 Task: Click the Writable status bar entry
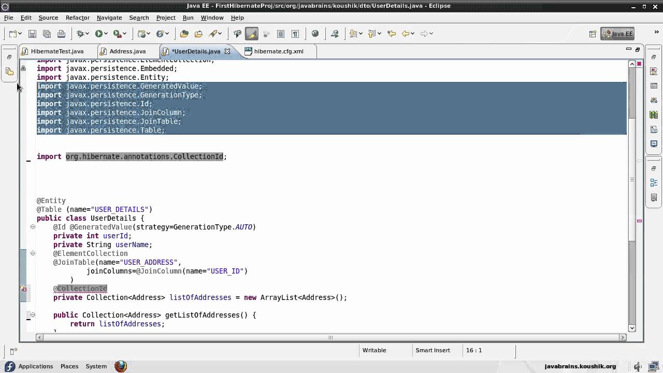coord(374,350)
